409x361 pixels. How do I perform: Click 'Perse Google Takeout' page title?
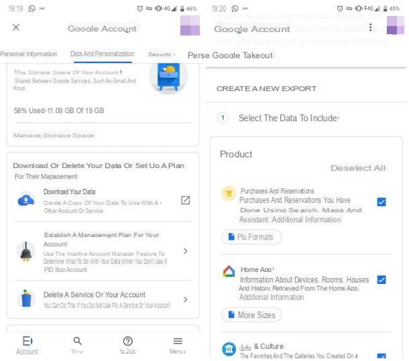click(231, 56)
